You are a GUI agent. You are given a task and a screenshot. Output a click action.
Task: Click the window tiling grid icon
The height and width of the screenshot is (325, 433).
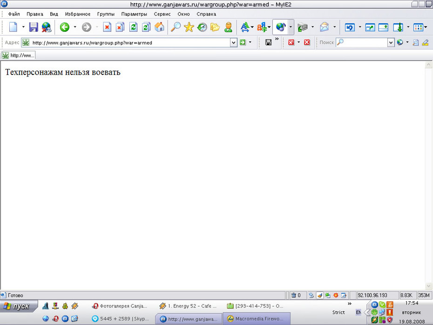tap(419, 27)
